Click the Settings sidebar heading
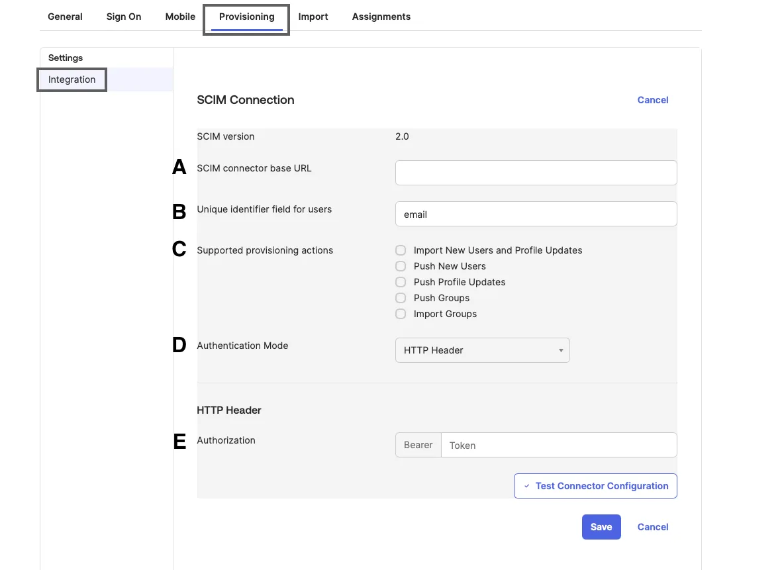The height and width of the screenshot is (570, 782). 66,58
